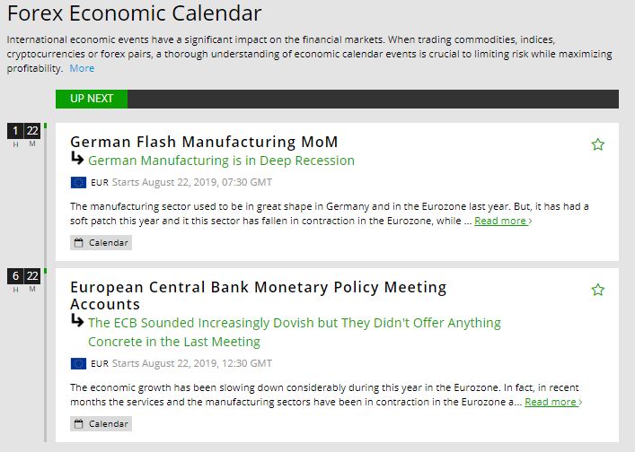Click the 6 hour countdown box
The width and height of the screenshot is (635, 452).
coord(15,276)
